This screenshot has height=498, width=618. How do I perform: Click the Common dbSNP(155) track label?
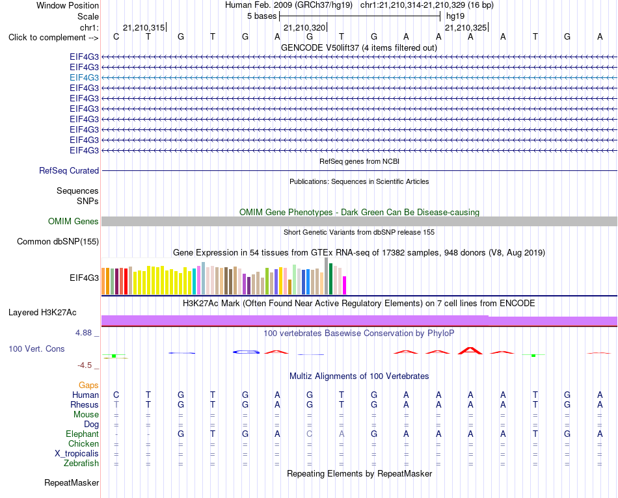coord(57,241)
